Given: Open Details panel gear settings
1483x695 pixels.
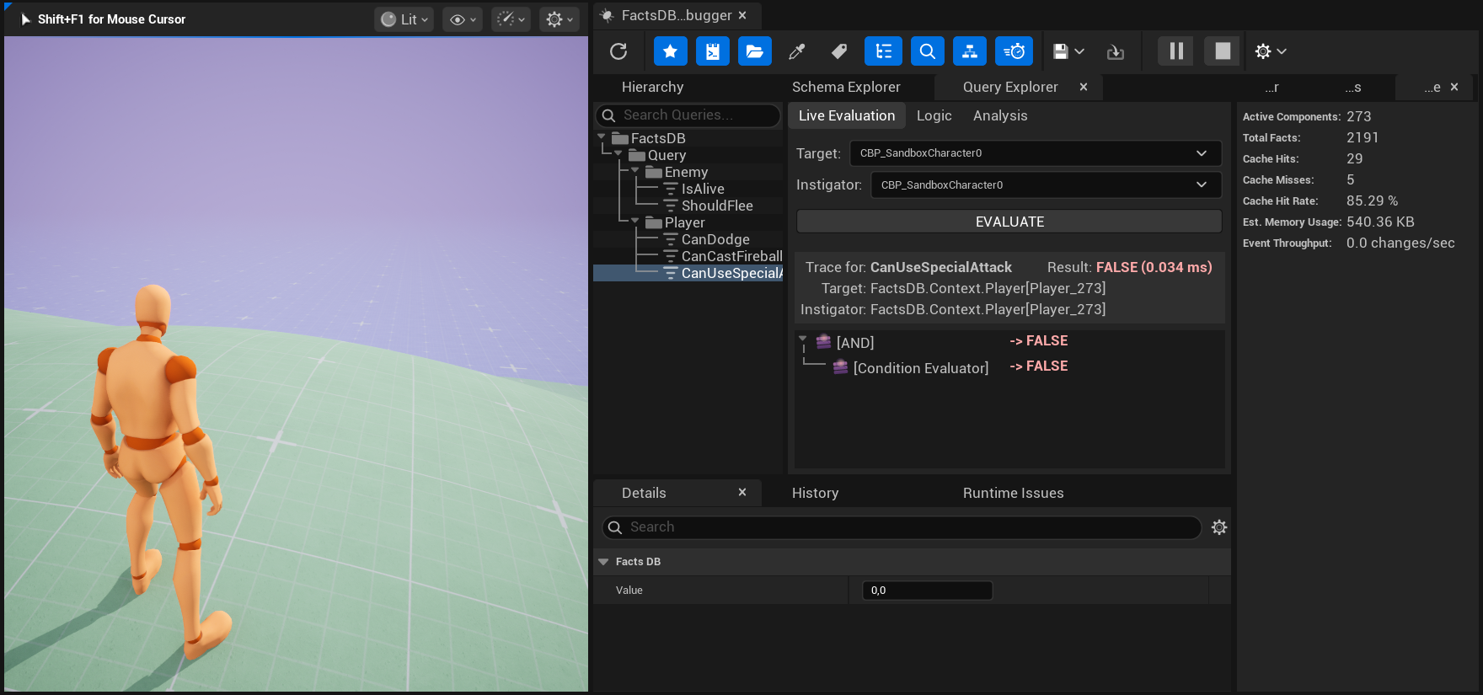Looking at the screenshot, I should (1219, 527).
